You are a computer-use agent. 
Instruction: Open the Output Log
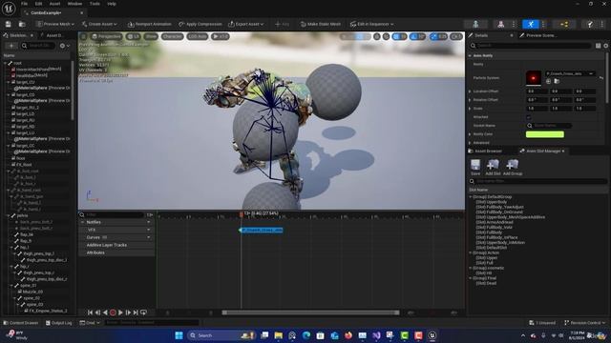[x=58, y=323]
